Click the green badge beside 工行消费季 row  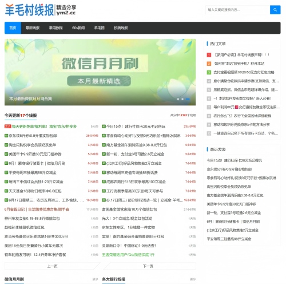click(104, 191)
